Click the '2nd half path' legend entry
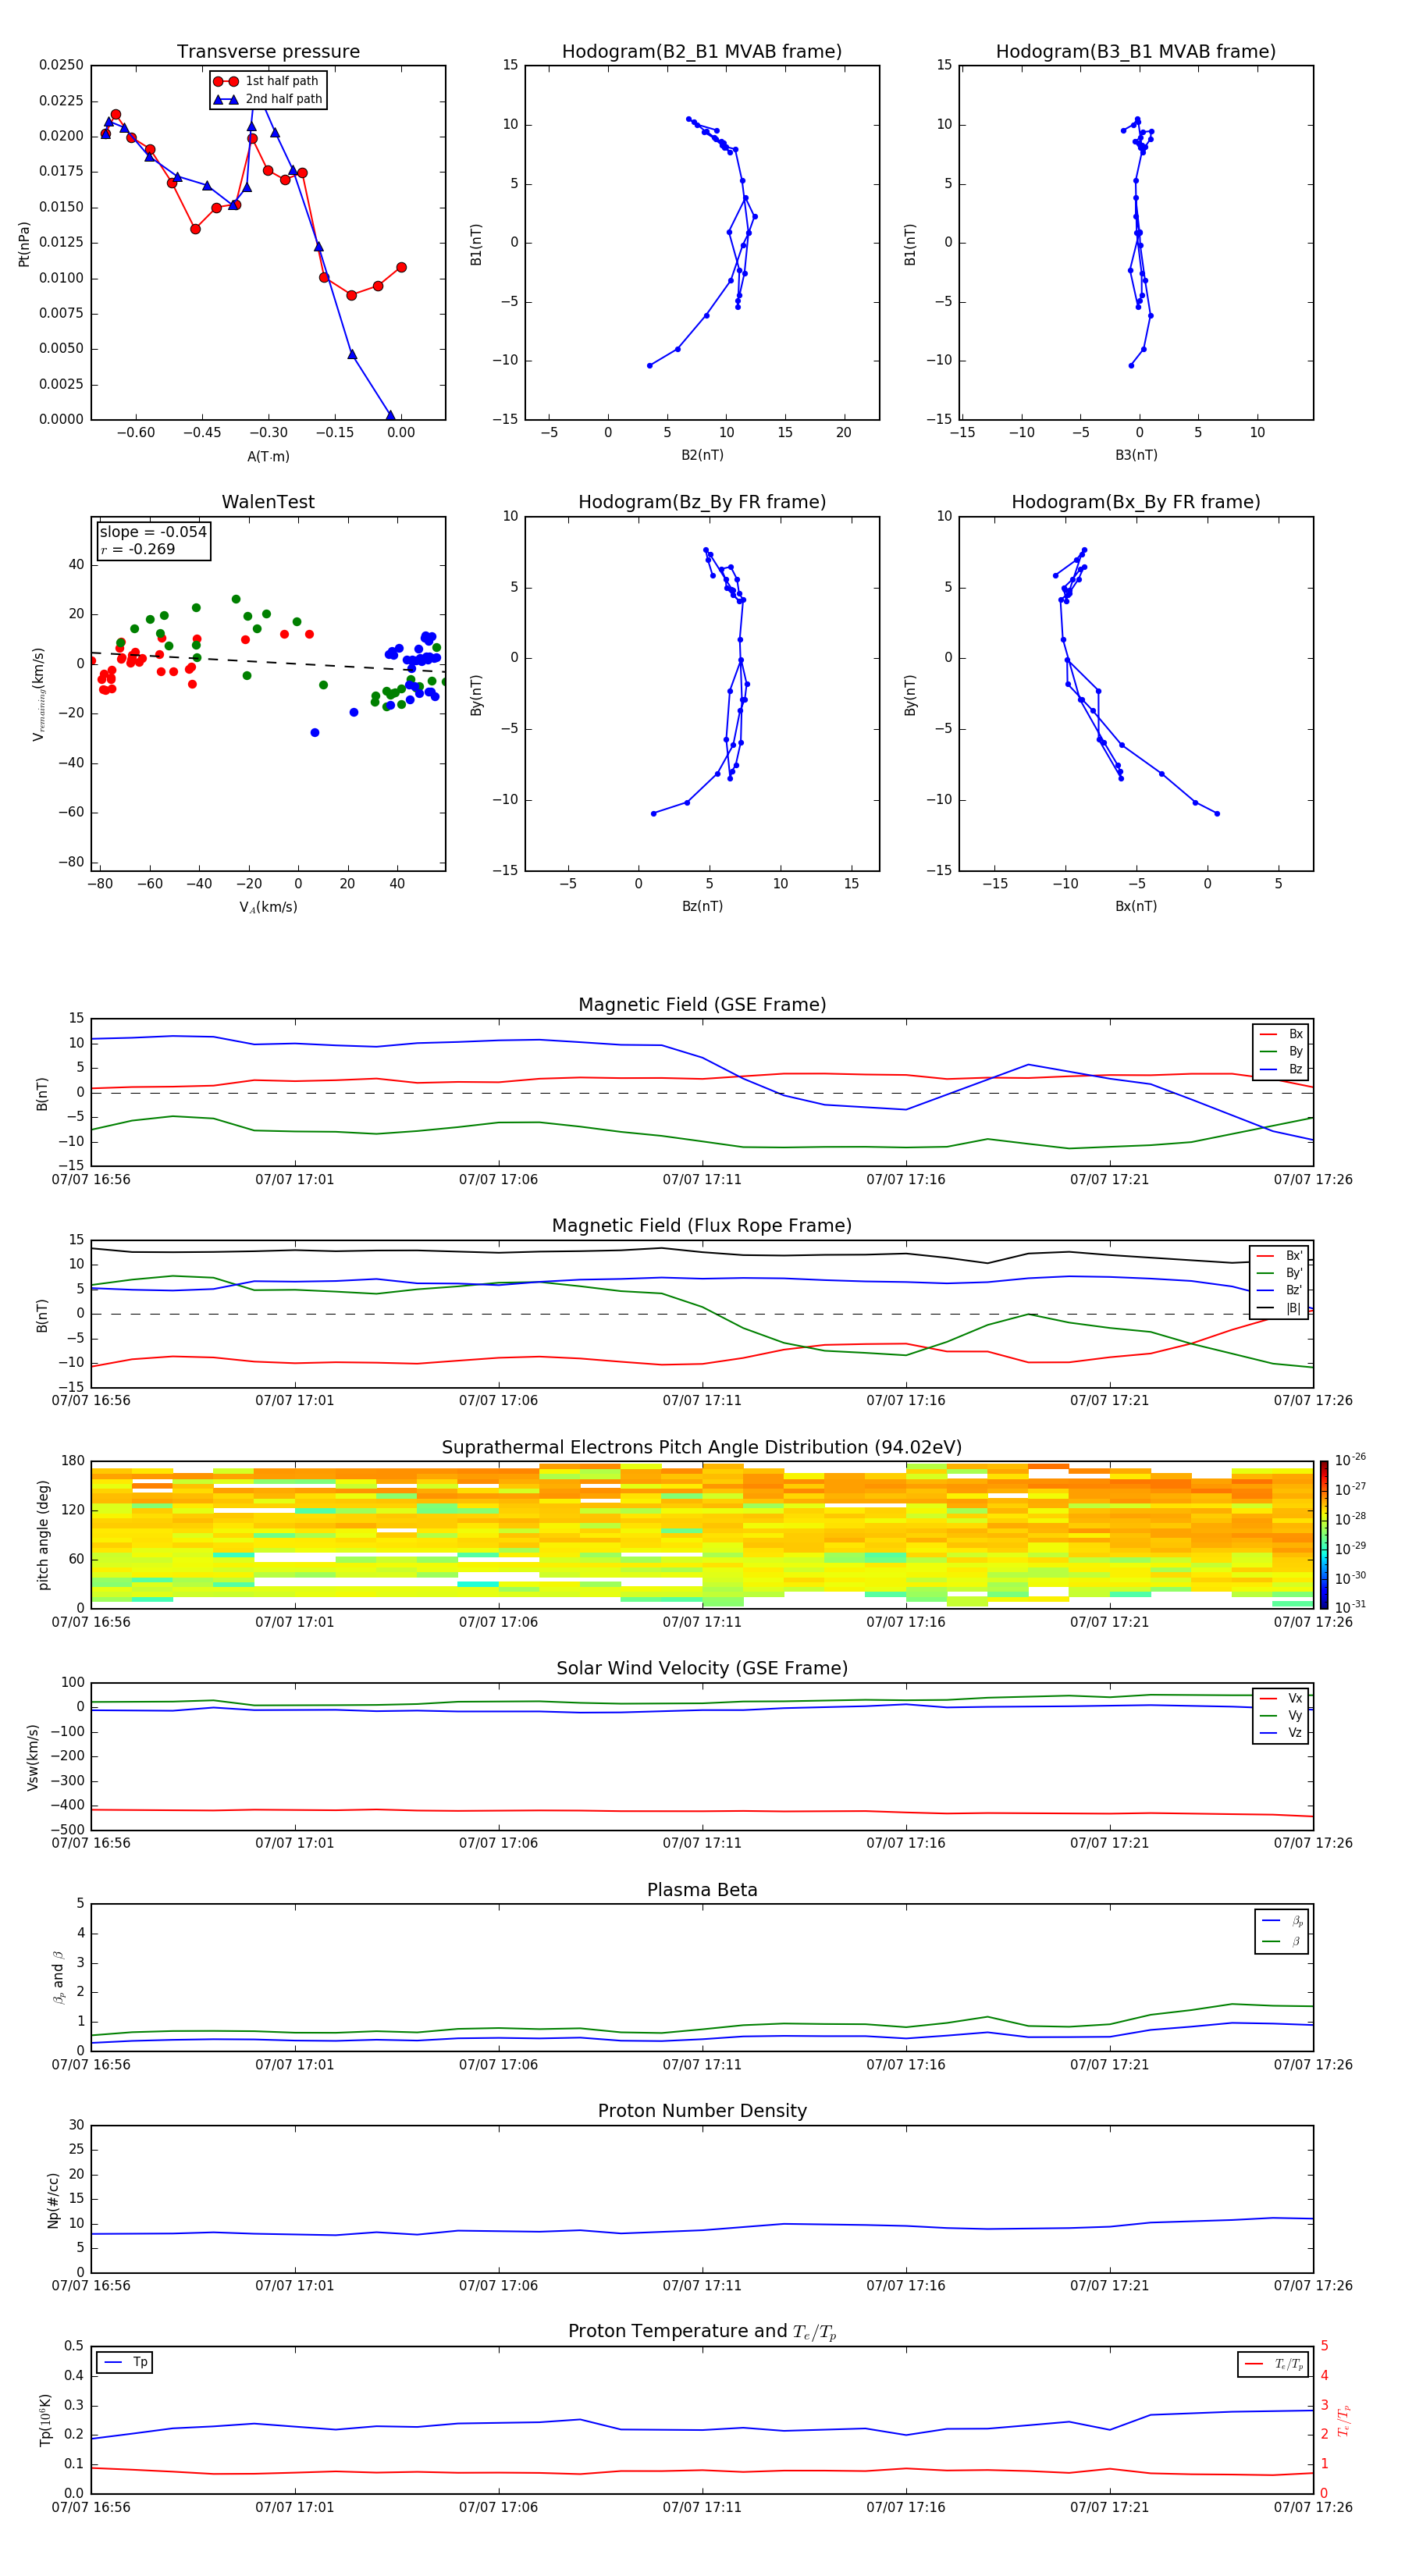This screenshot has width=1405, height=2576. tap(268, 99)
